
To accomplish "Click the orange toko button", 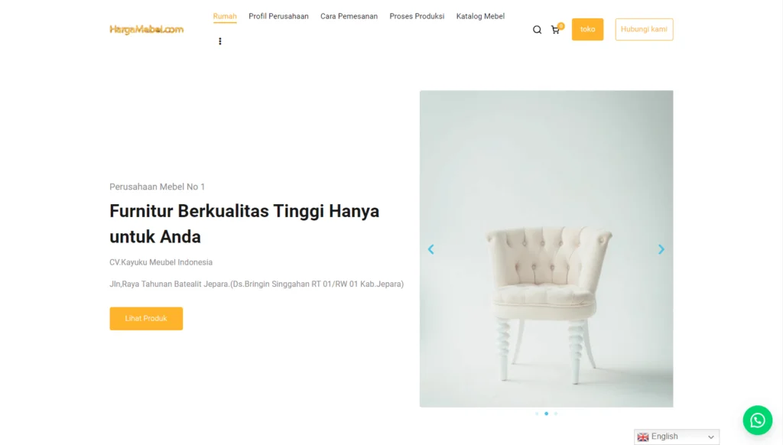I will 587,30.
